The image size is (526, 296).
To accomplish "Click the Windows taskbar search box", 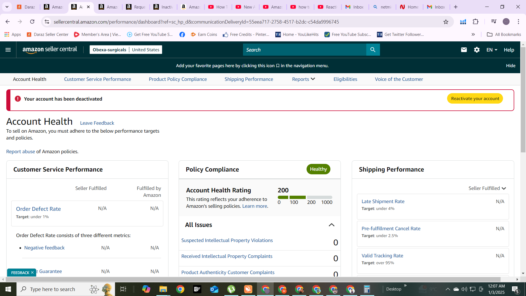I will click(66, 289).
